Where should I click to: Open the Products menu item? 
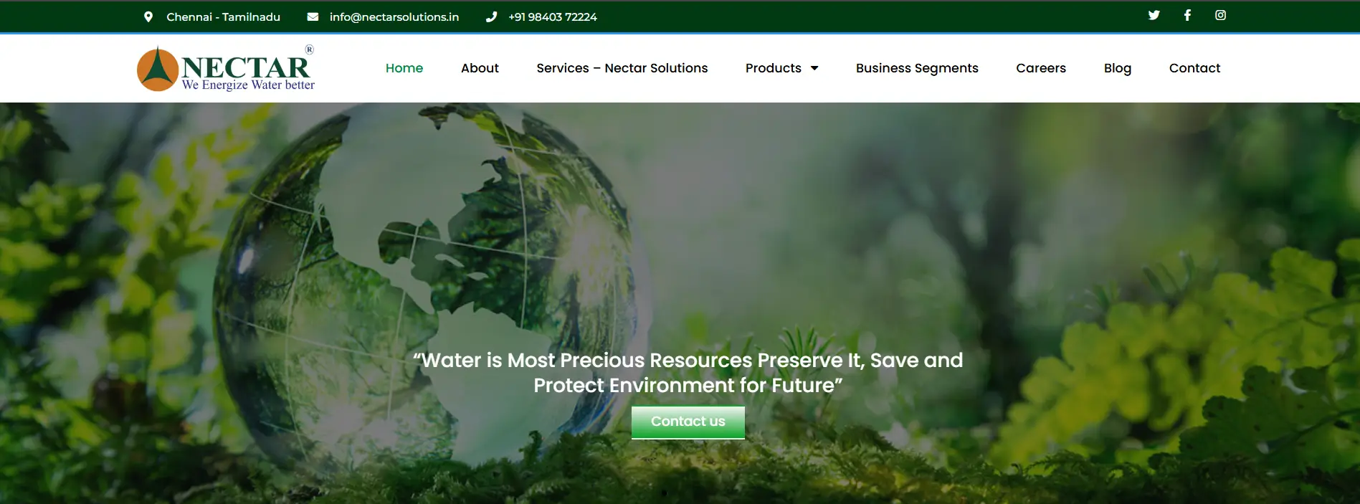774,68
